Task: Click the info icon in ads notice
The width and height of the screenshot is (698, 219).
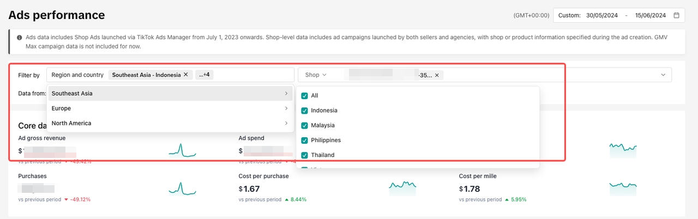Action: pyautogui.click(x=20, y=38)
